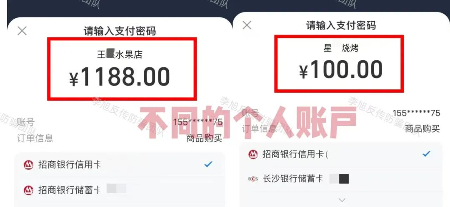The image size is (450, 207).
Task: Select 招商银行信用卡 row in right panel
Action: [341, 154]
